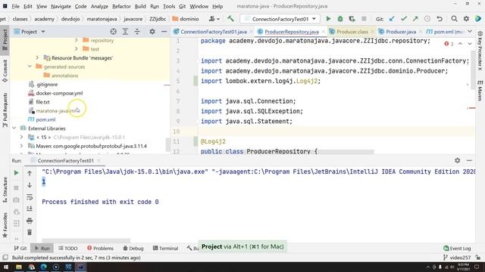Build project with hammer icon
Image resolution: width=485 pixels, height=272 pixels.
click(x=230, y=19)
